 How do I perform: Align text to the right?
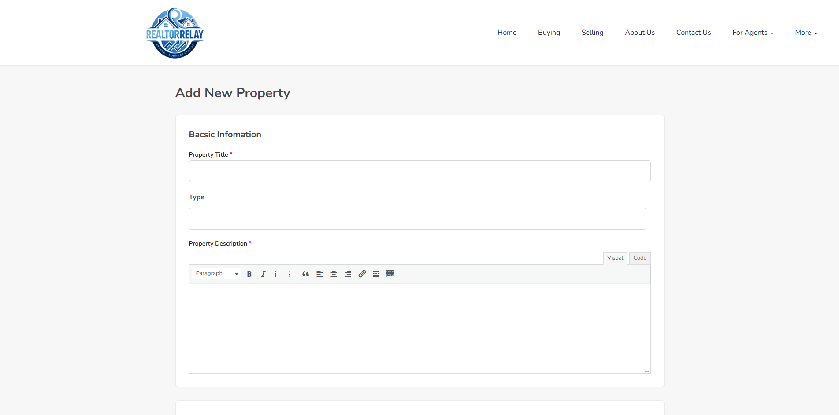coord(348,273)
